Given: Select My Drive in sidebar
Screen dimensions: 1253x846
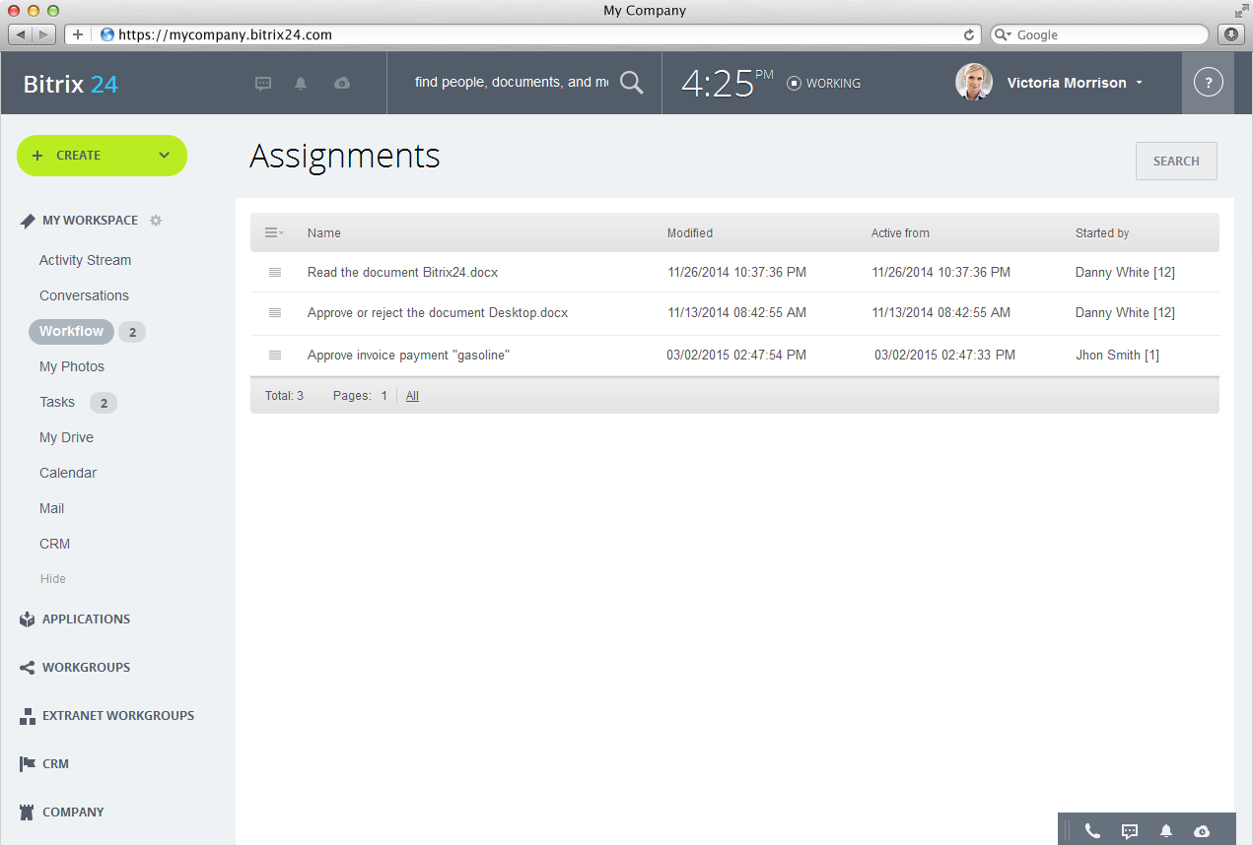Looking at the screenshot, I should (x=66, y=437).
